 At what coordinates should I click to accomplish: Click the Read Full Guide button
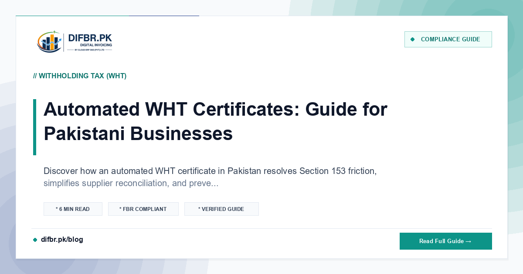click(446, 241)
